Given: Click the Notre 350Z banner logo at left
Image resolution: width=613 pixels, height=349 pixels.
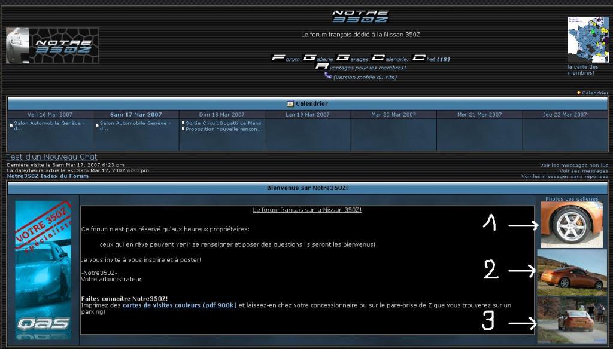Looking at the screenshot, I should pos(52,46).
